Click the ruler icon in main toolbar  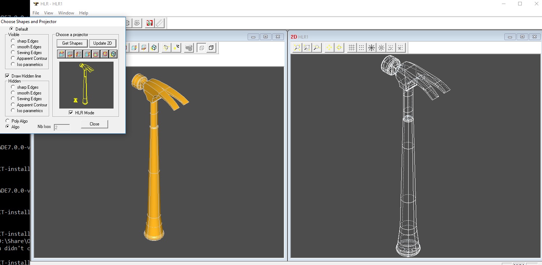pos(159,23)
